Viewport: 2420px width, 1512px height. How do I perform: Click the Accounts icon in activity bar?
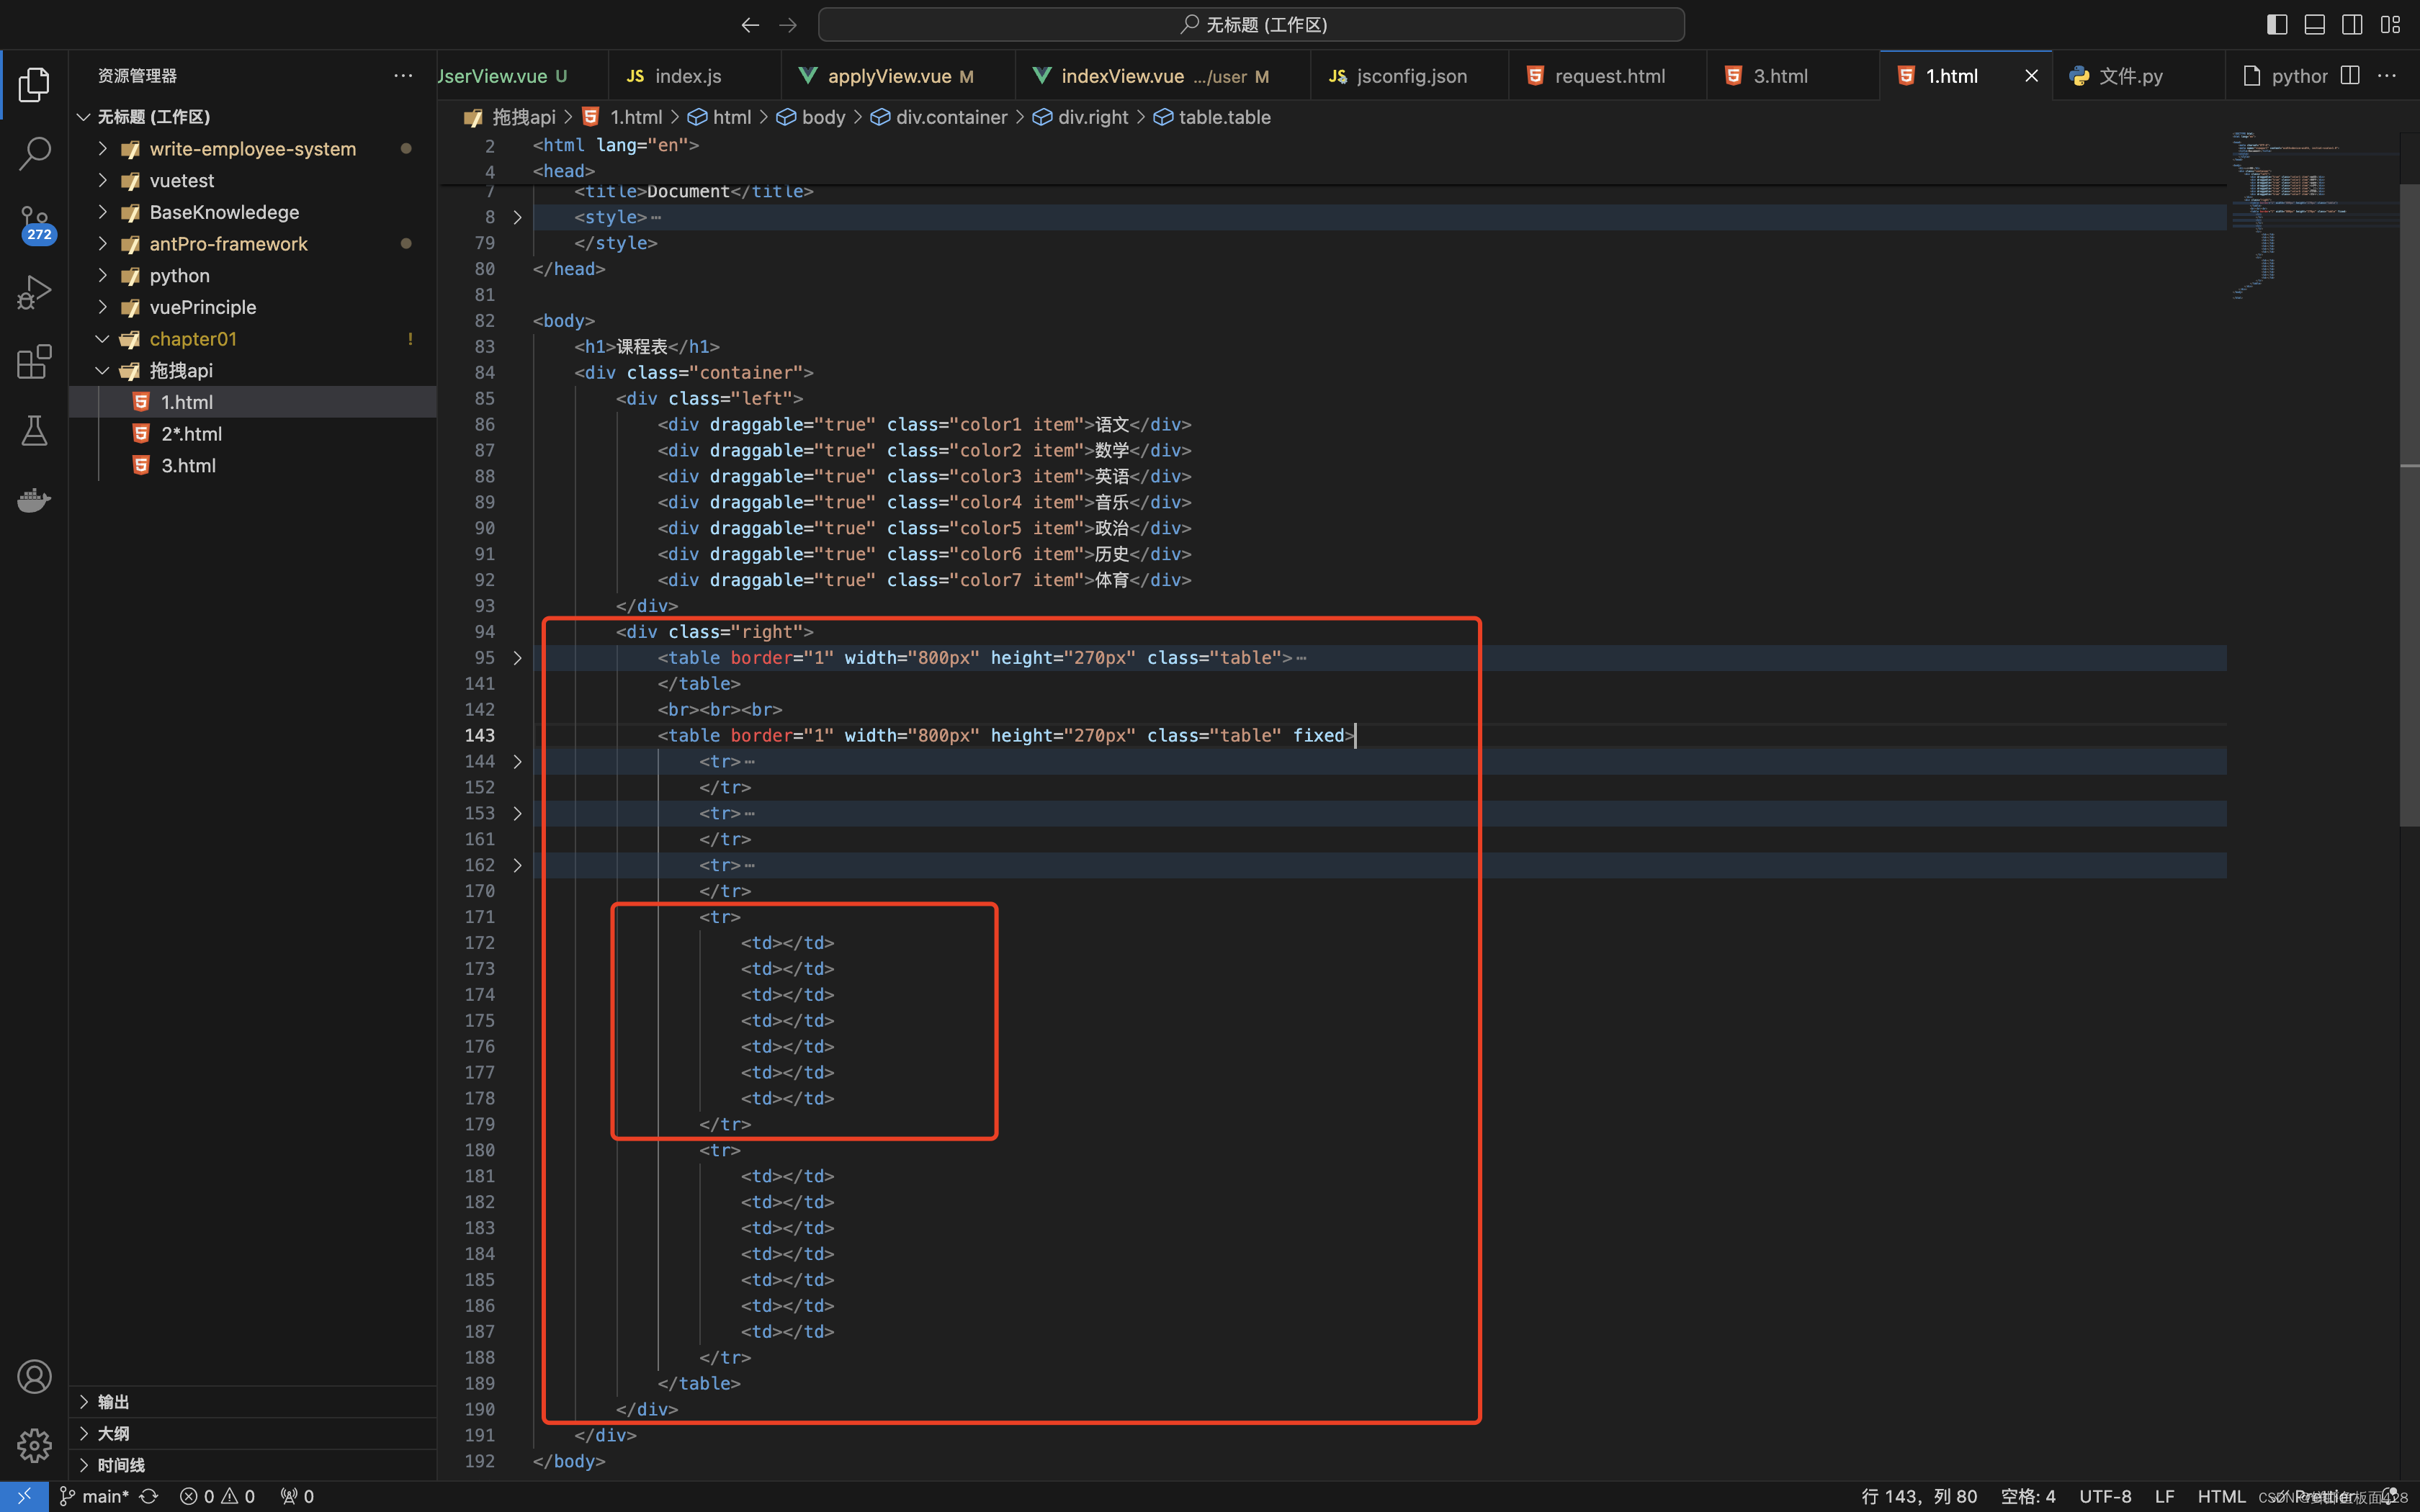34,1376
